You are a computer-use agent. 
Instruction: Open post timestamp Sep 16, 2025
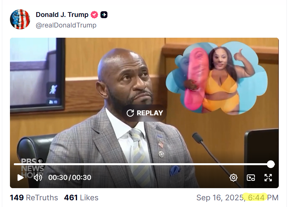(x=237, y=198)
